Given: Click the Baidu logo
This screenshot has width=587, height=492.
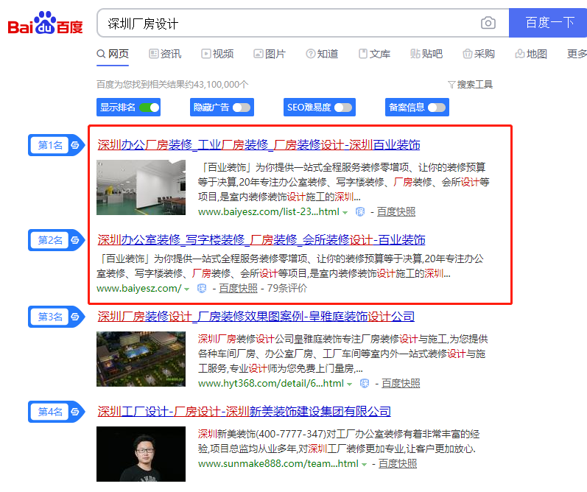Looking at the screenshot, I should tap(46, 24).
